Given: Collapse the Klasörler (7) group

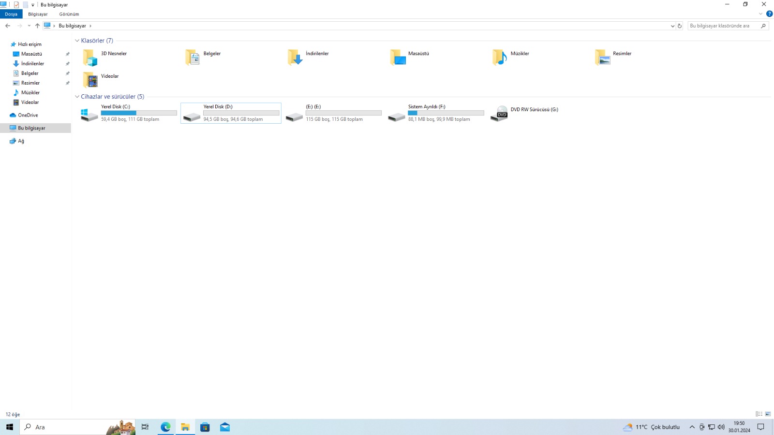Looking at the screenshot, I should (77, 41).
